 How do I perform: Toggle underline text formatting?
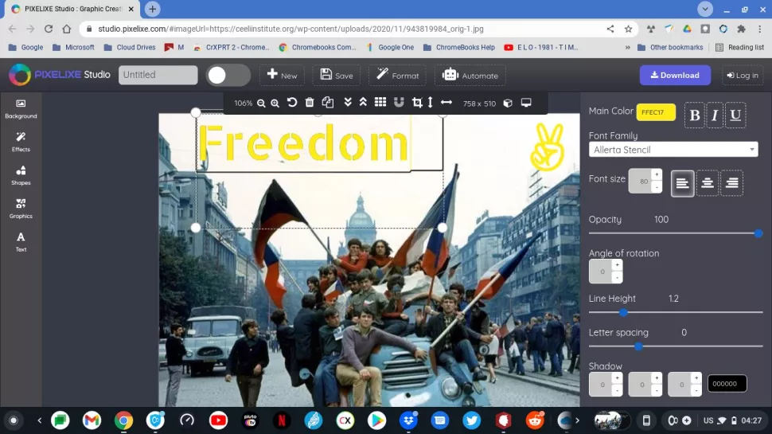pos(735,115)
